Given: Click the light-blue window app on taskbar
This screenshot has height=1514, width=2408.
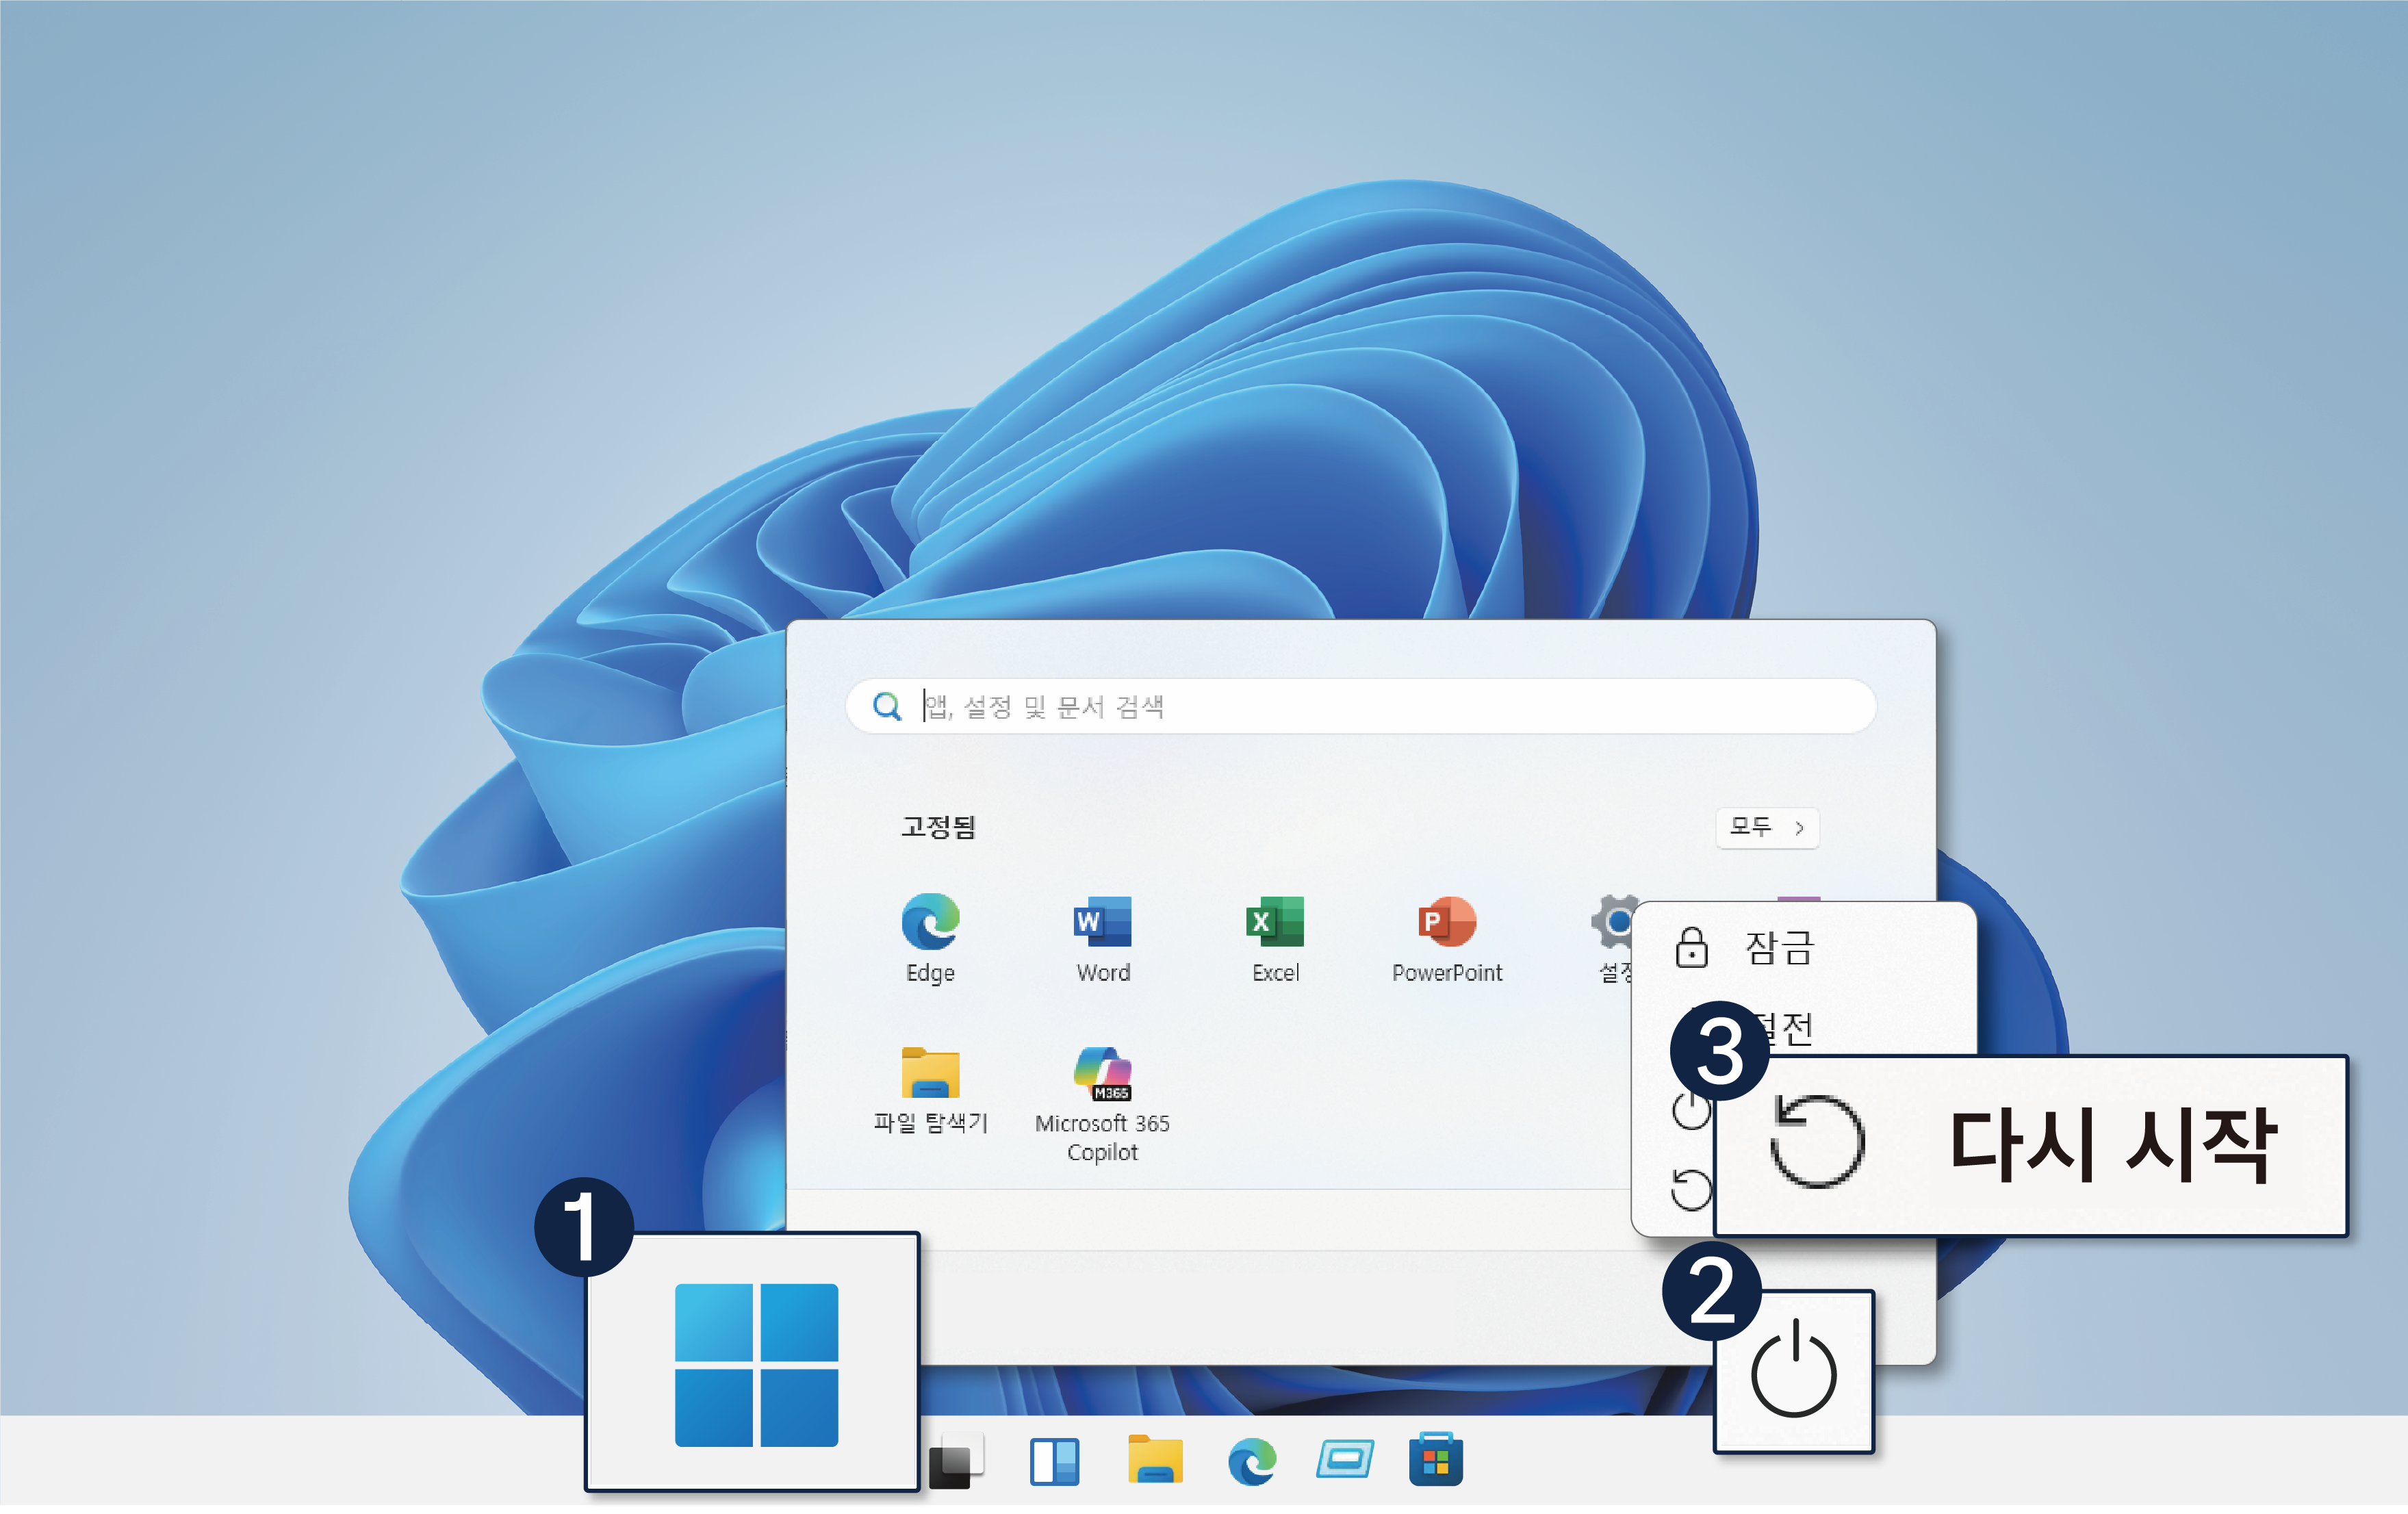Looking at the screenshot, I should 1344,1460.
